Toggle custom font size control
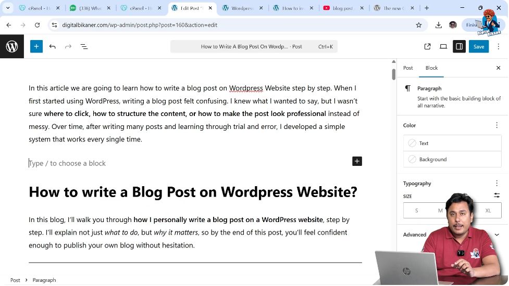This screenshot has width=509, height=286. tap(496, 195)
